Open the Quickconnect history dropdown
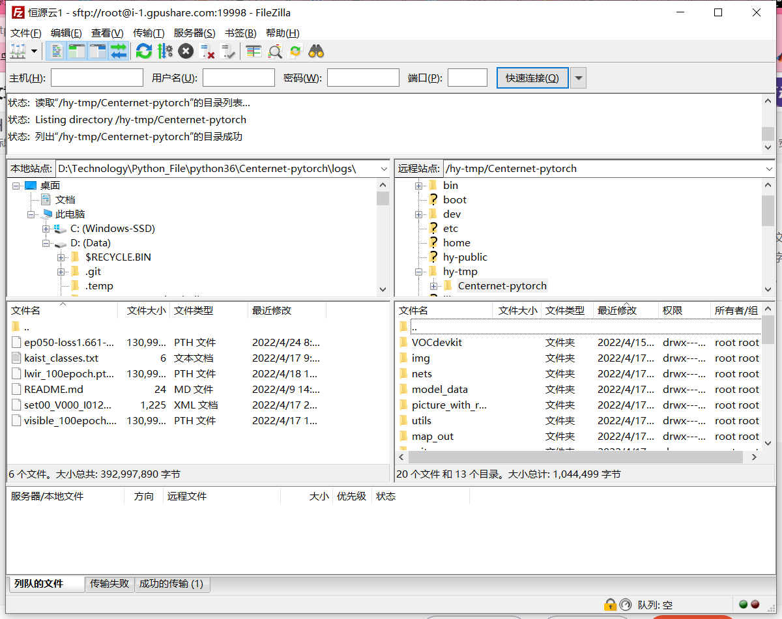 (x=578, y=77)
